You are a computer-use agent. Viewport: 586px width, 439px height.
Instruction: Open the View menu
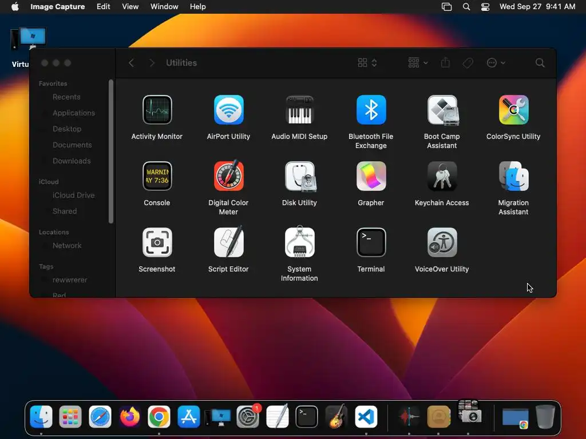point(130,7)
